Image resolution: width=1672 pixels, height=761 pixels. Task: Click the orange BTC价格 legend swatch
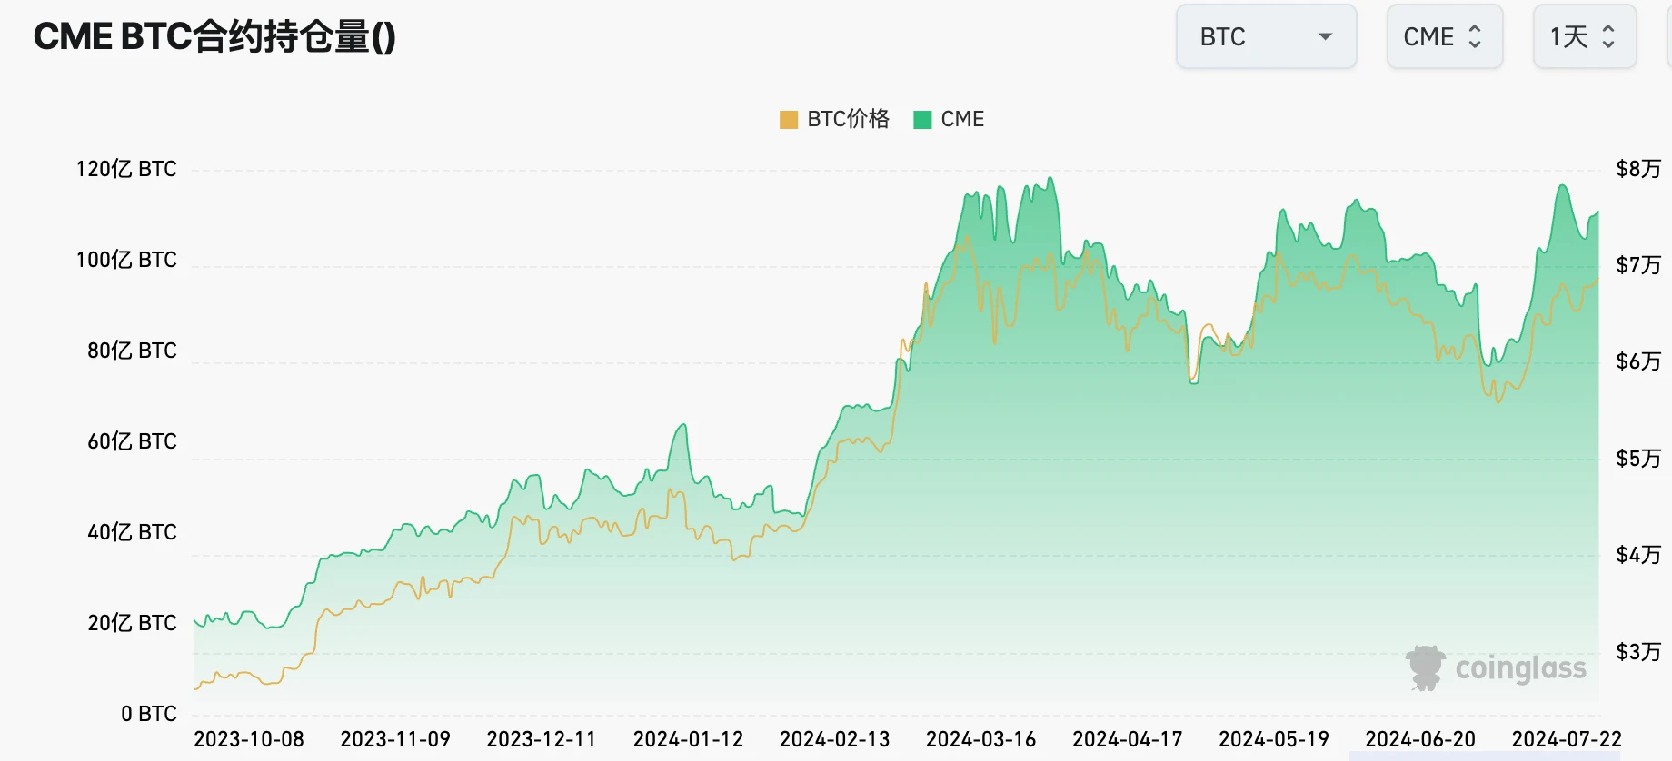tap(788, 120)
